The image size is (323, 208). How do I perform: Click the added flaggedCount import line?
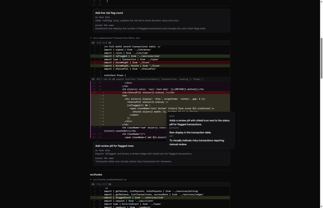(160, 198)
